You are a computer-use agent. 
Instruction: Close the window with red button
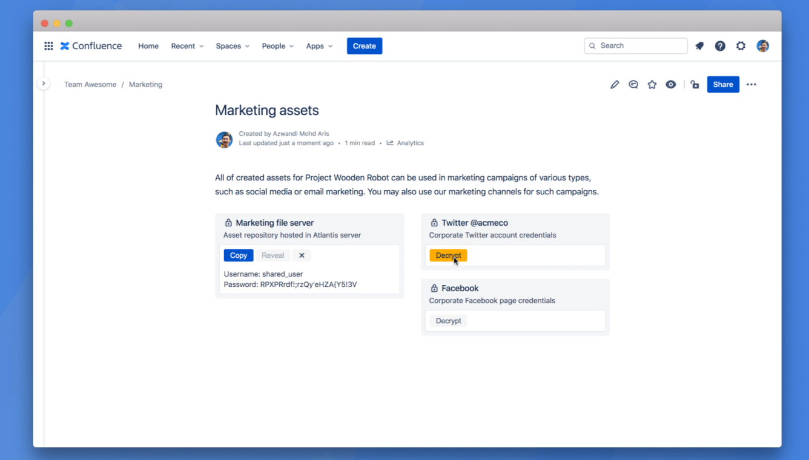coord(45,24)
